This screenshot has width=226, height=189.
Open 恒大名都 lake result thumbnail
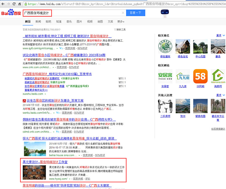point(35,149)
